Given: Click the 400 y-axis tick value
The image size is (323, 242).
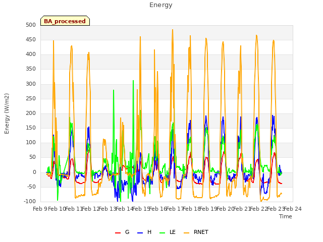Looking at the screenshot, I should [x=31, y=54].
